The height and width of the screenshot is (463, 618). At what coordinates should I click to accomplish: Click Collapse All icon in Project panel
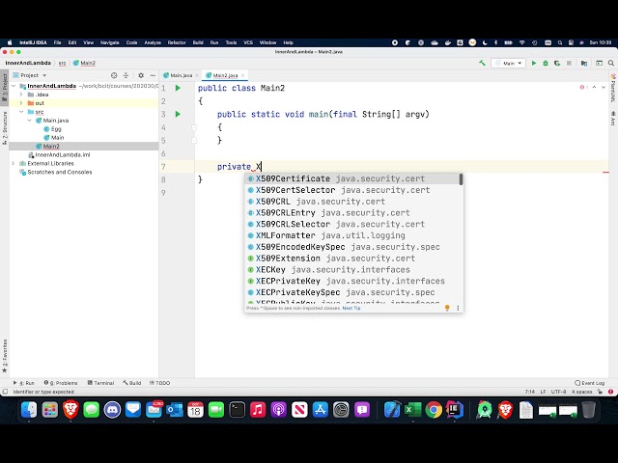pos(126,75)
